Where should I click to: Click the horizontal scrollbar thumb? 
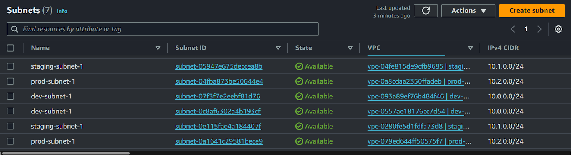(x=66, y=153)
